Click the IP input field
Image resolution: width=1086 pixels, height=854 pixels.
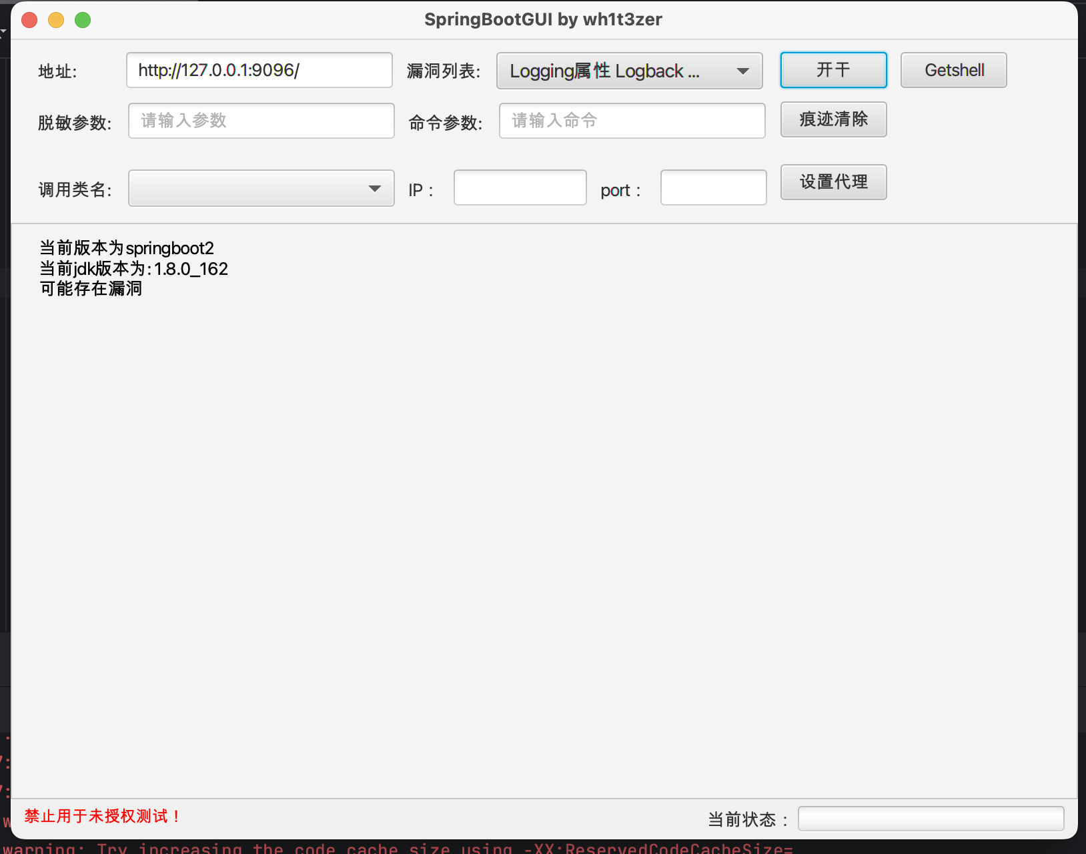click(520, 187)
